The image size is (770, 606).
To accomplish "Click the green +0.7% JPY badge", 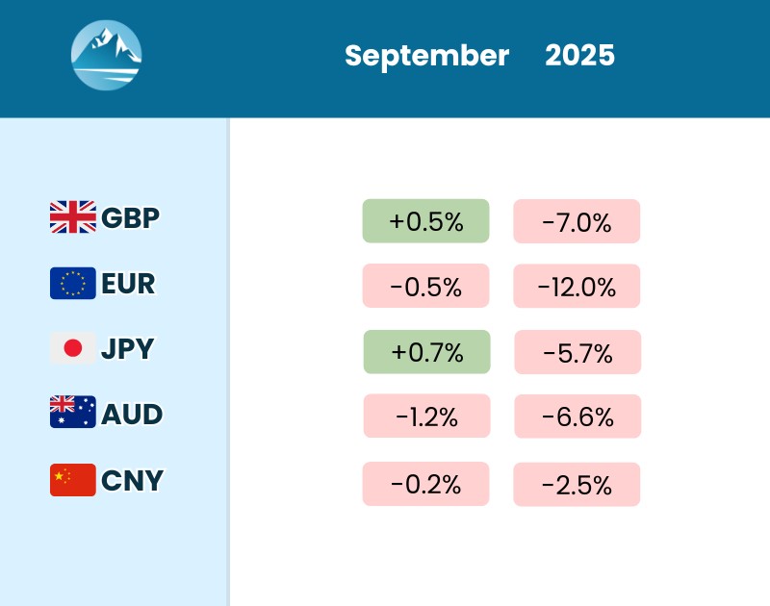I will pos(427,352).
